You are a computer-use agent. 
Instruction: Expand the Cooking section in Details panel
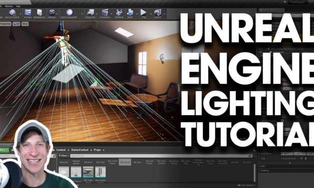pos(264,170)
